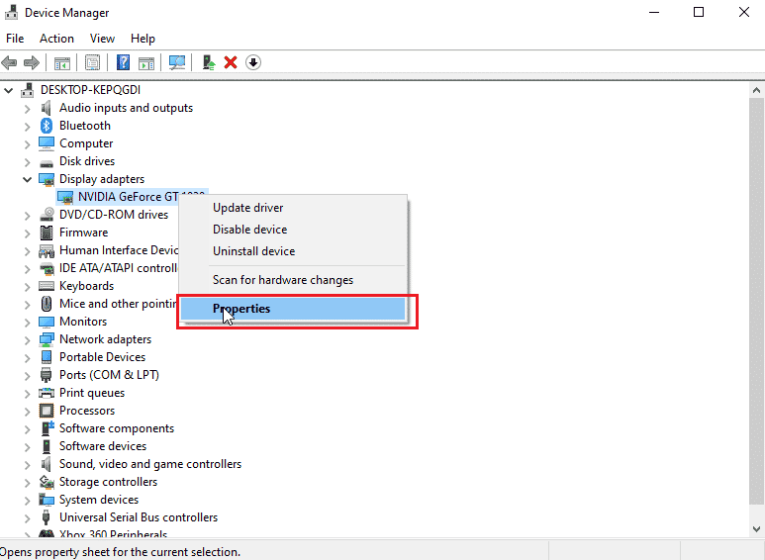Minimize the Device Manager window
Screen dimensions: 765x560
coord(654,12)
